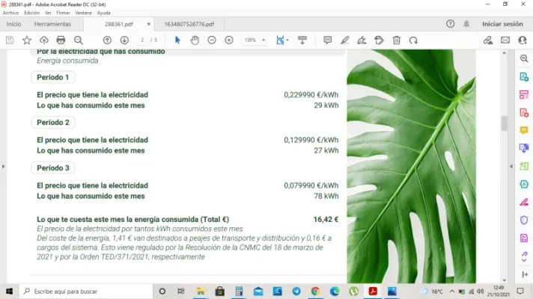Upload the file with the cloud icon

pos(44,40)
